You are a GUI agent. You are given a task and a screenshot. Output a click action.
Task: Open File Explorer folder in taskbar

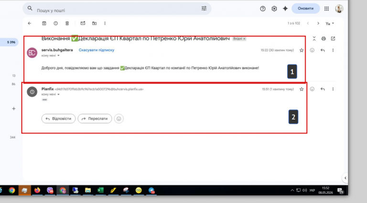click(x=88, y=191)
